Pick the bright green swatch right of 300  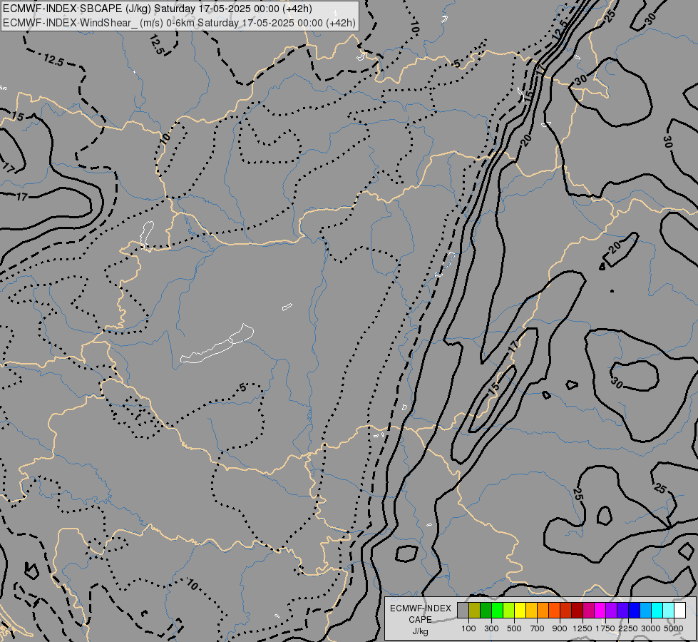coord(497,611)
